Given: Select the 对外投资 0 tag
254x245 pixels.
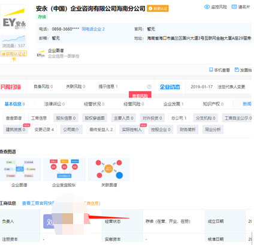Looking at the screenshot, I should (152, 118).
